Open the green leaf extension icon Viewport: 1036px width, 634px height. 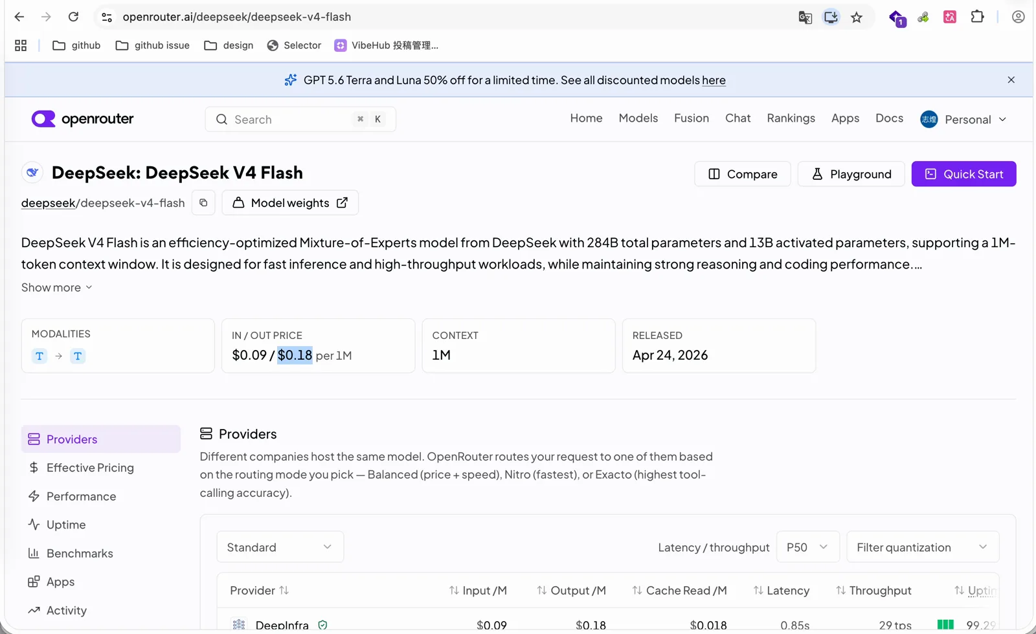(x=923, y=17)
